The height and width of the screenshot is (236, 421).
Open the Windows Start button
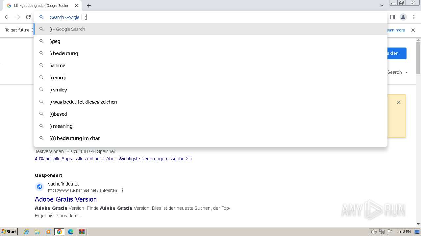9,232
